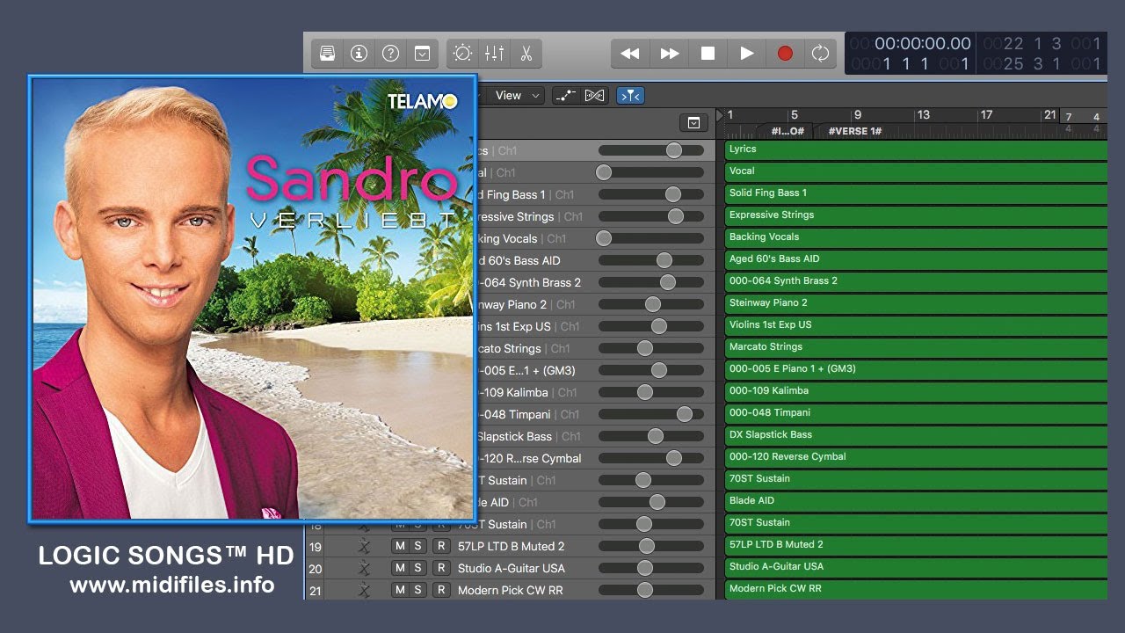Screen dimensions: 1125x633
Task: Select the Steinway Piano 2 region
Action: (916, 304)
